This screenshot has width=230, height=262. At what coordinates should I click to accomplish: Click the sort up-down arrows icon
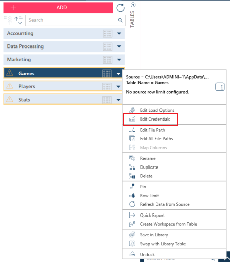click(x=19, y=20)
